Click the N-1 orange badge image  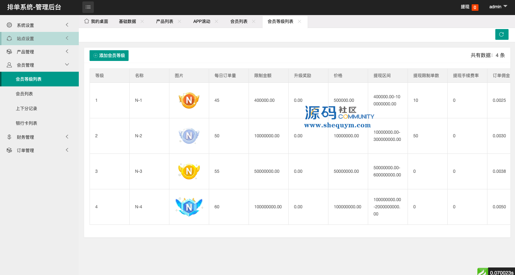(189, 100)
